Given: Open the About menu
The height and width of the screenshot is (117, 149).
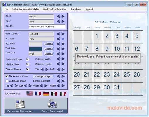Looking at the screenshot, I should [89, 9].
